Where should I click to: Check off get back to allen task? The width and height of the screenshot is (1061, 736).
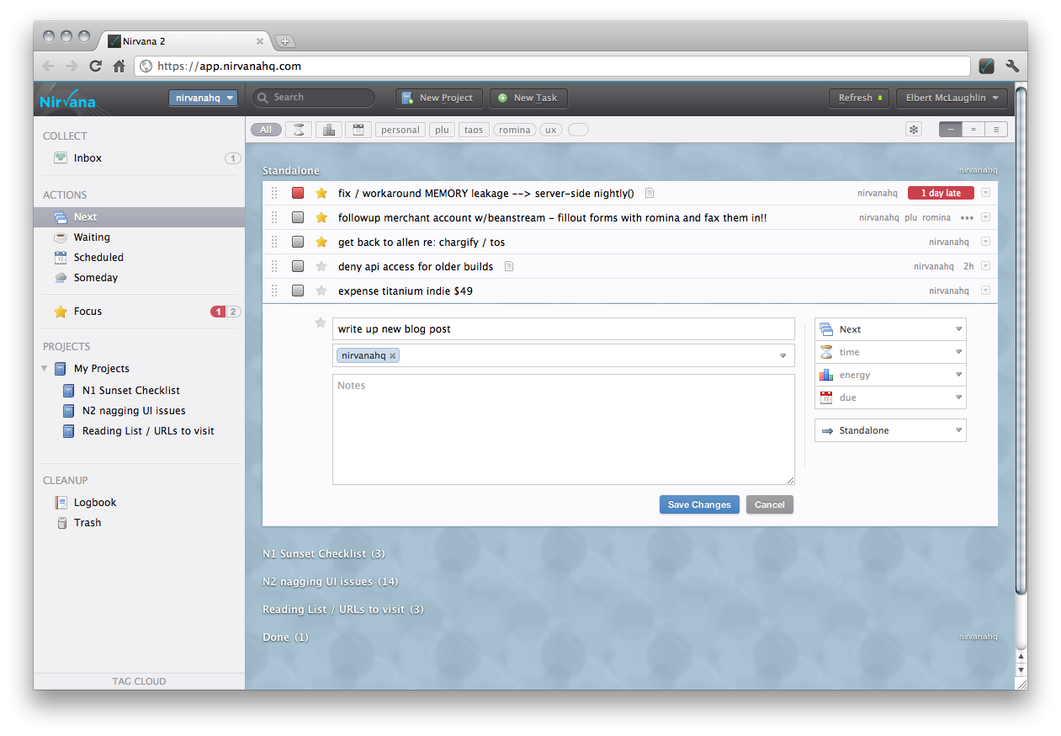(298, 242)
